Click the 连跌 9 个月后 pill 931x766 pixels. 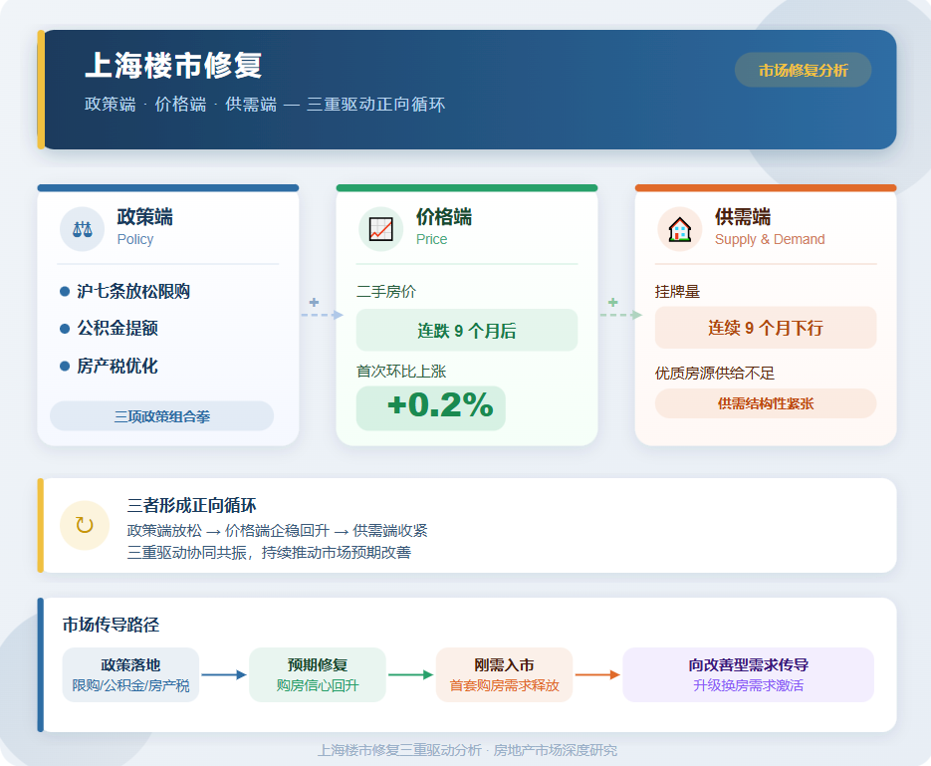point(467,330)
